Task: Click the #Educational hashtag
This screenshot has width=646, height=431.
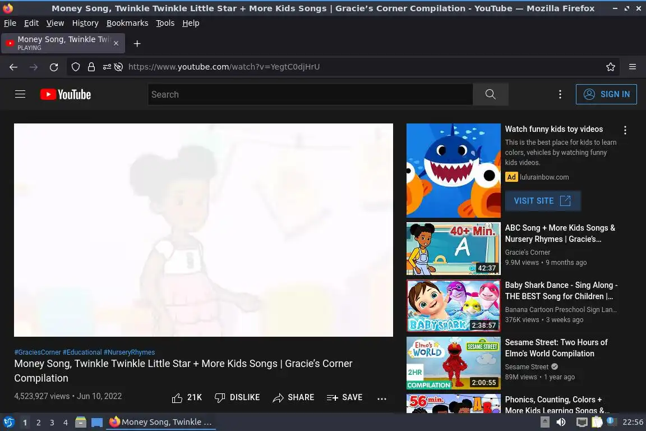Action: point(82,352)
